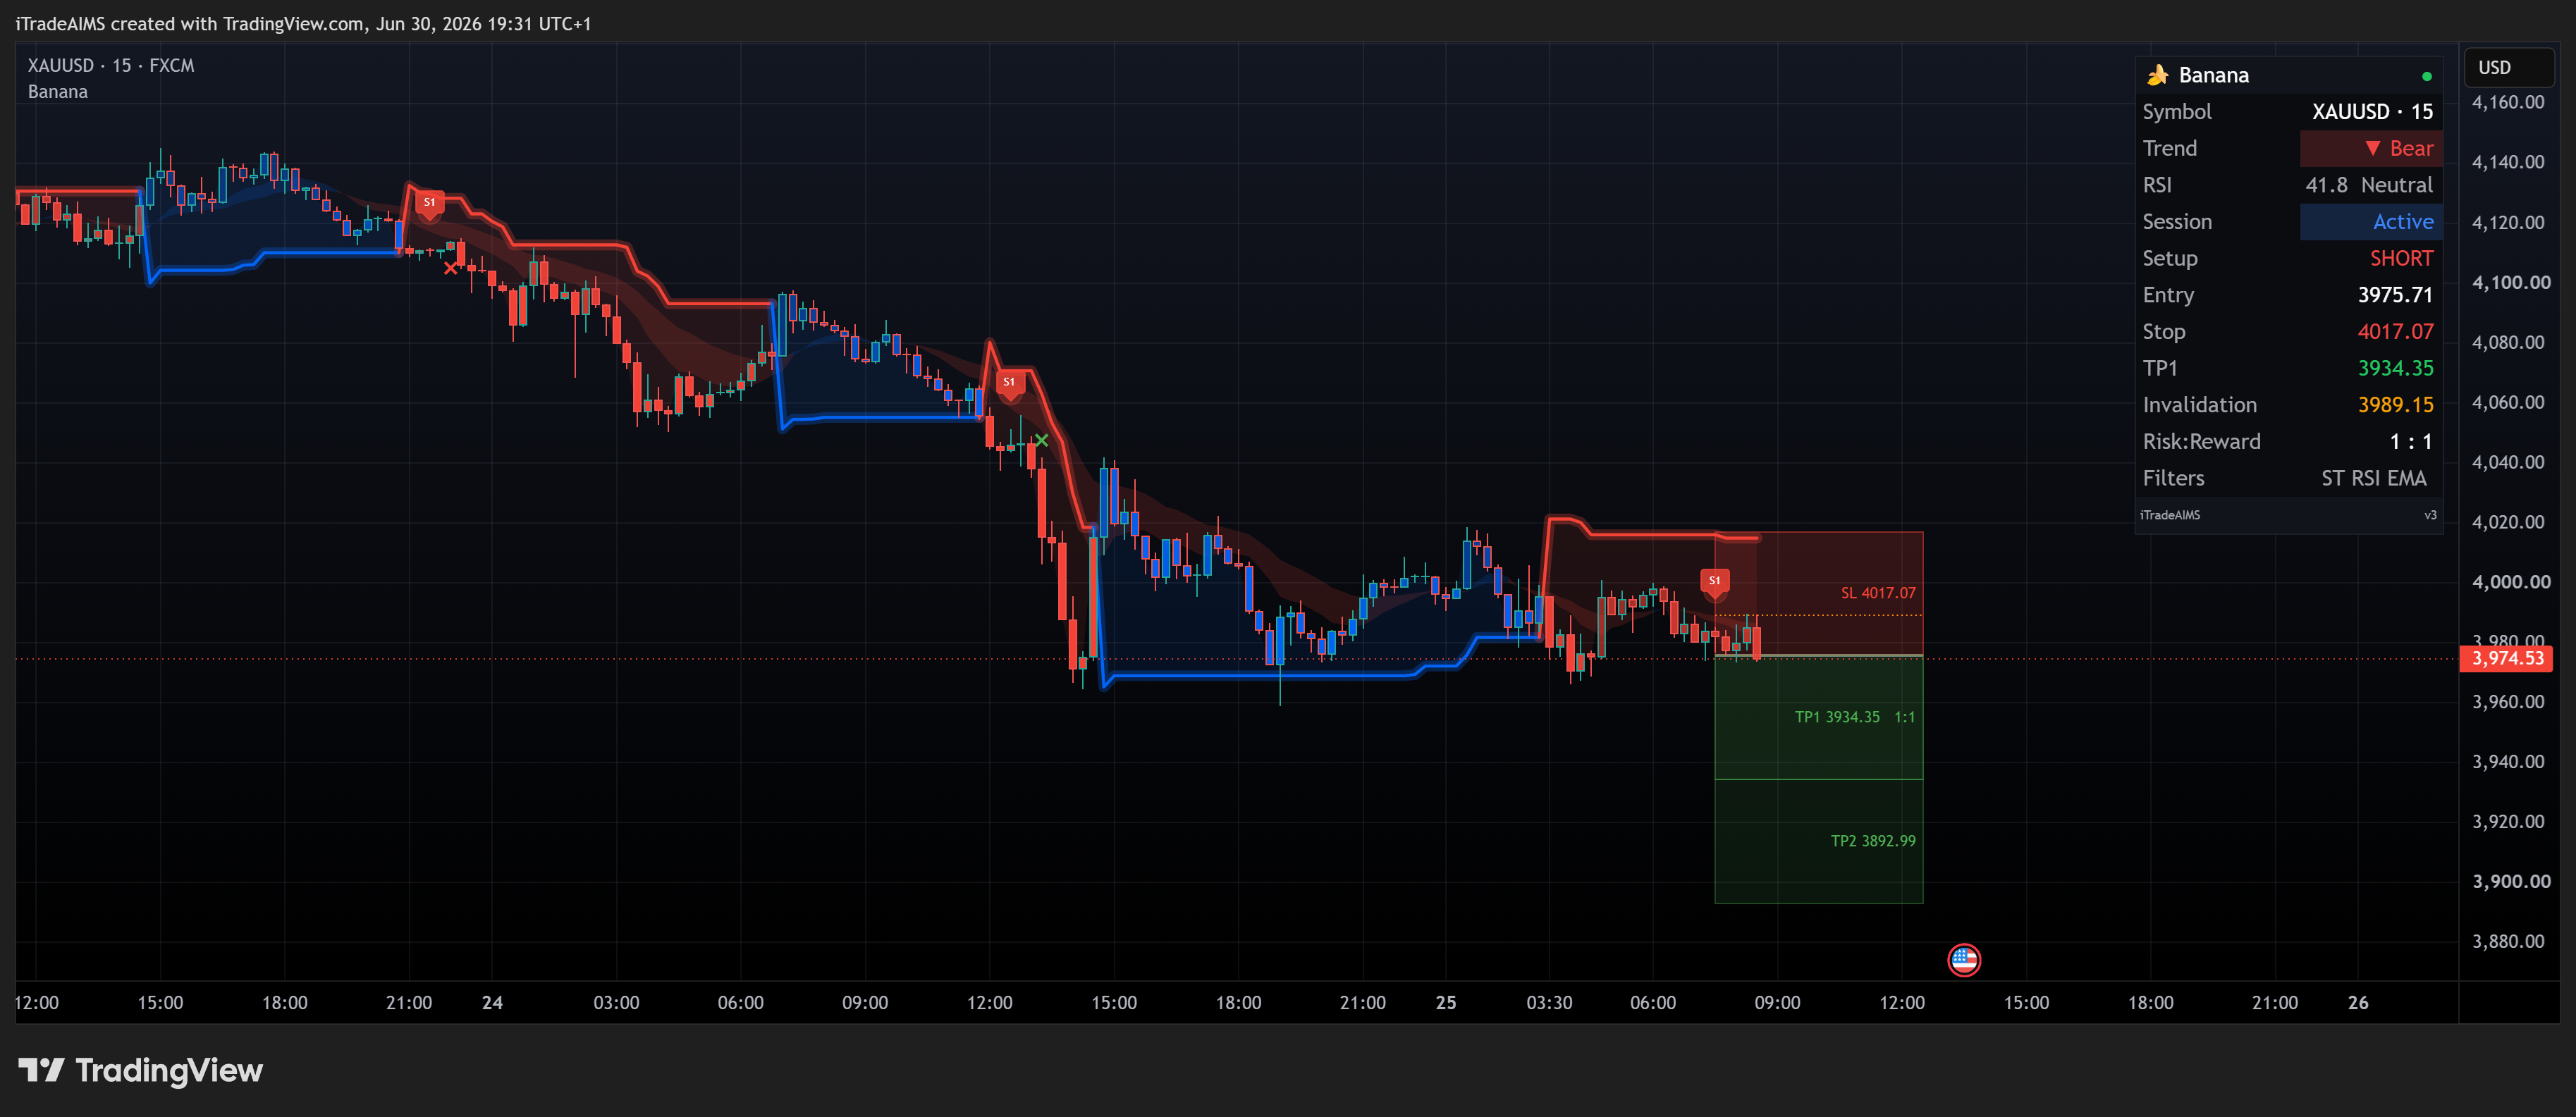
Task: Click the XAUUSD · 15 symbol value in panel
Action: click(2372, 112)
